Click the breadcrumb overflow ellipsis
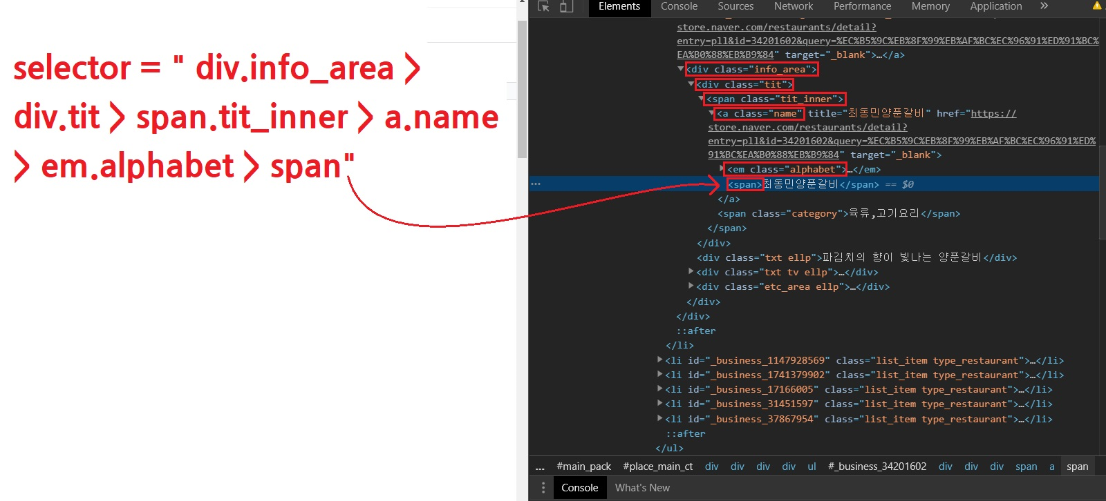The width and height of the screenshot is (1106, 501). coord(540,467)
